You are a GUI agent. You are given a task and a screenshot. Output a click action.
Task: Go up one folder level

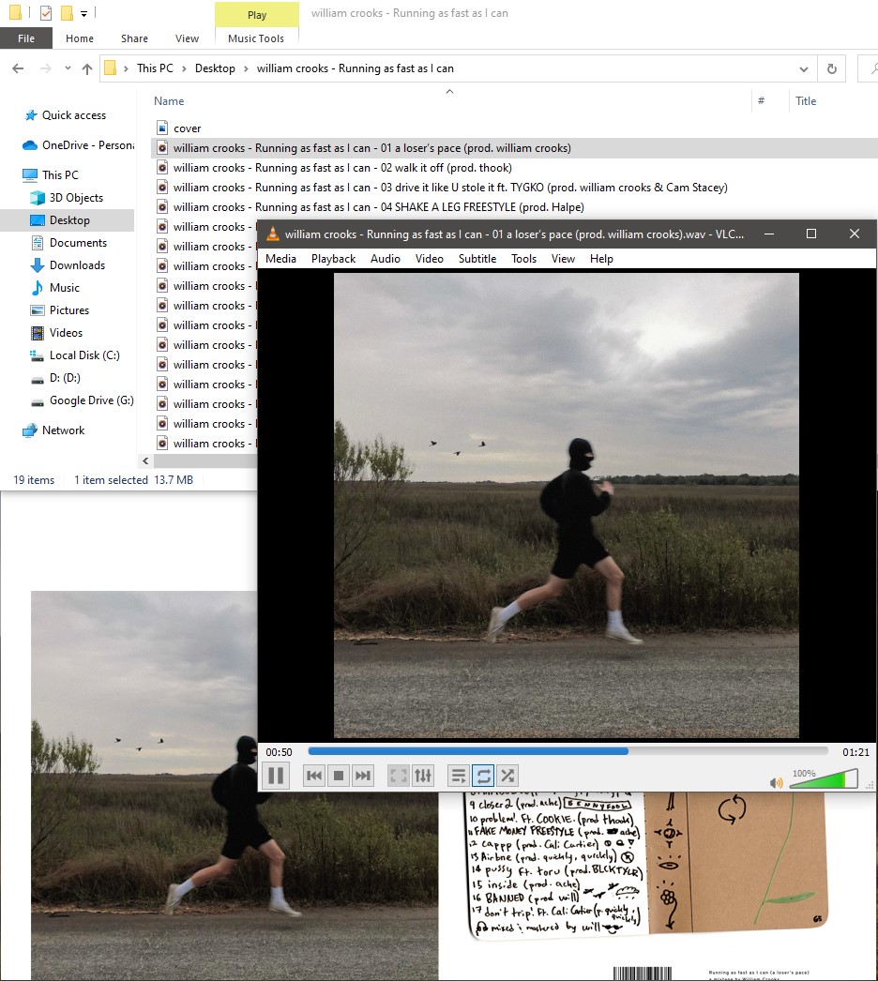(87, 68)
